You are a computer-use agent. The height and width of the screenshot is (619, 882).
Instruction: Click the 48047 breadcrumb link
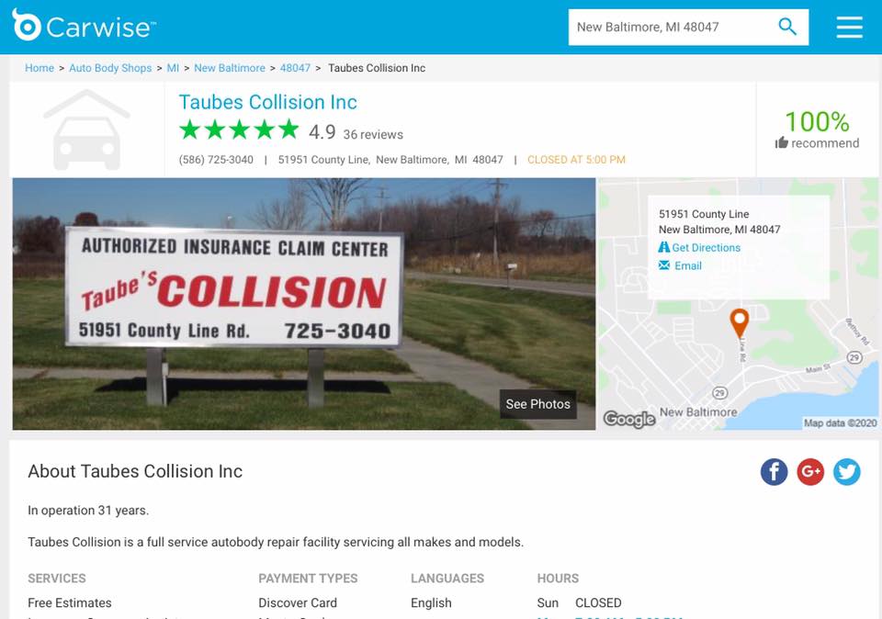(295, 68)
